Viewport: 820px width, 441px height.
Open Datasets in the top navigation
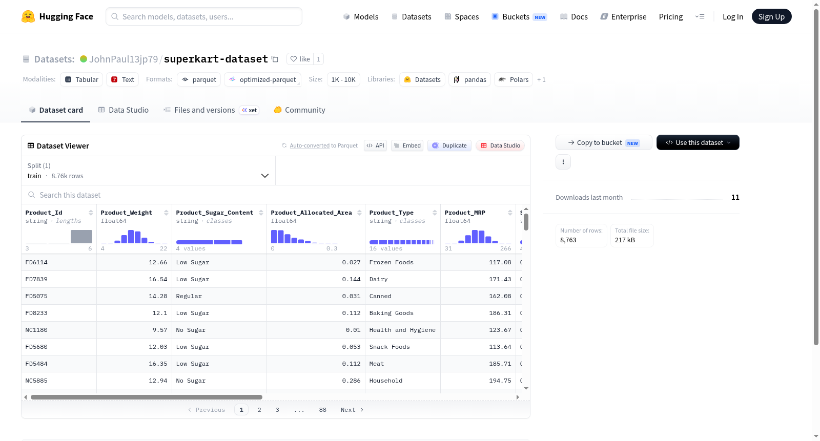(x=411, y=16)
